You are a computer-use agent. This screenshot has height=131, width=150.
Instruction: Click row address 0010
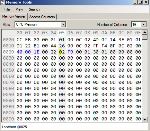8,46
